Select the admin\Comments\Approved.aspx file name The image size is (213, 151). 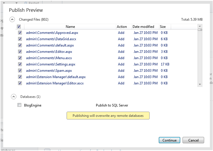pos(52,33)
